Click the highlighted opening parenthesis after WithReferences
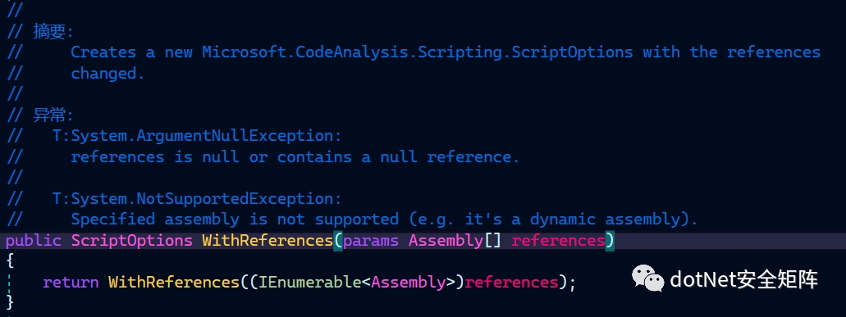The image size is (846, 317). tap(338, 241)
